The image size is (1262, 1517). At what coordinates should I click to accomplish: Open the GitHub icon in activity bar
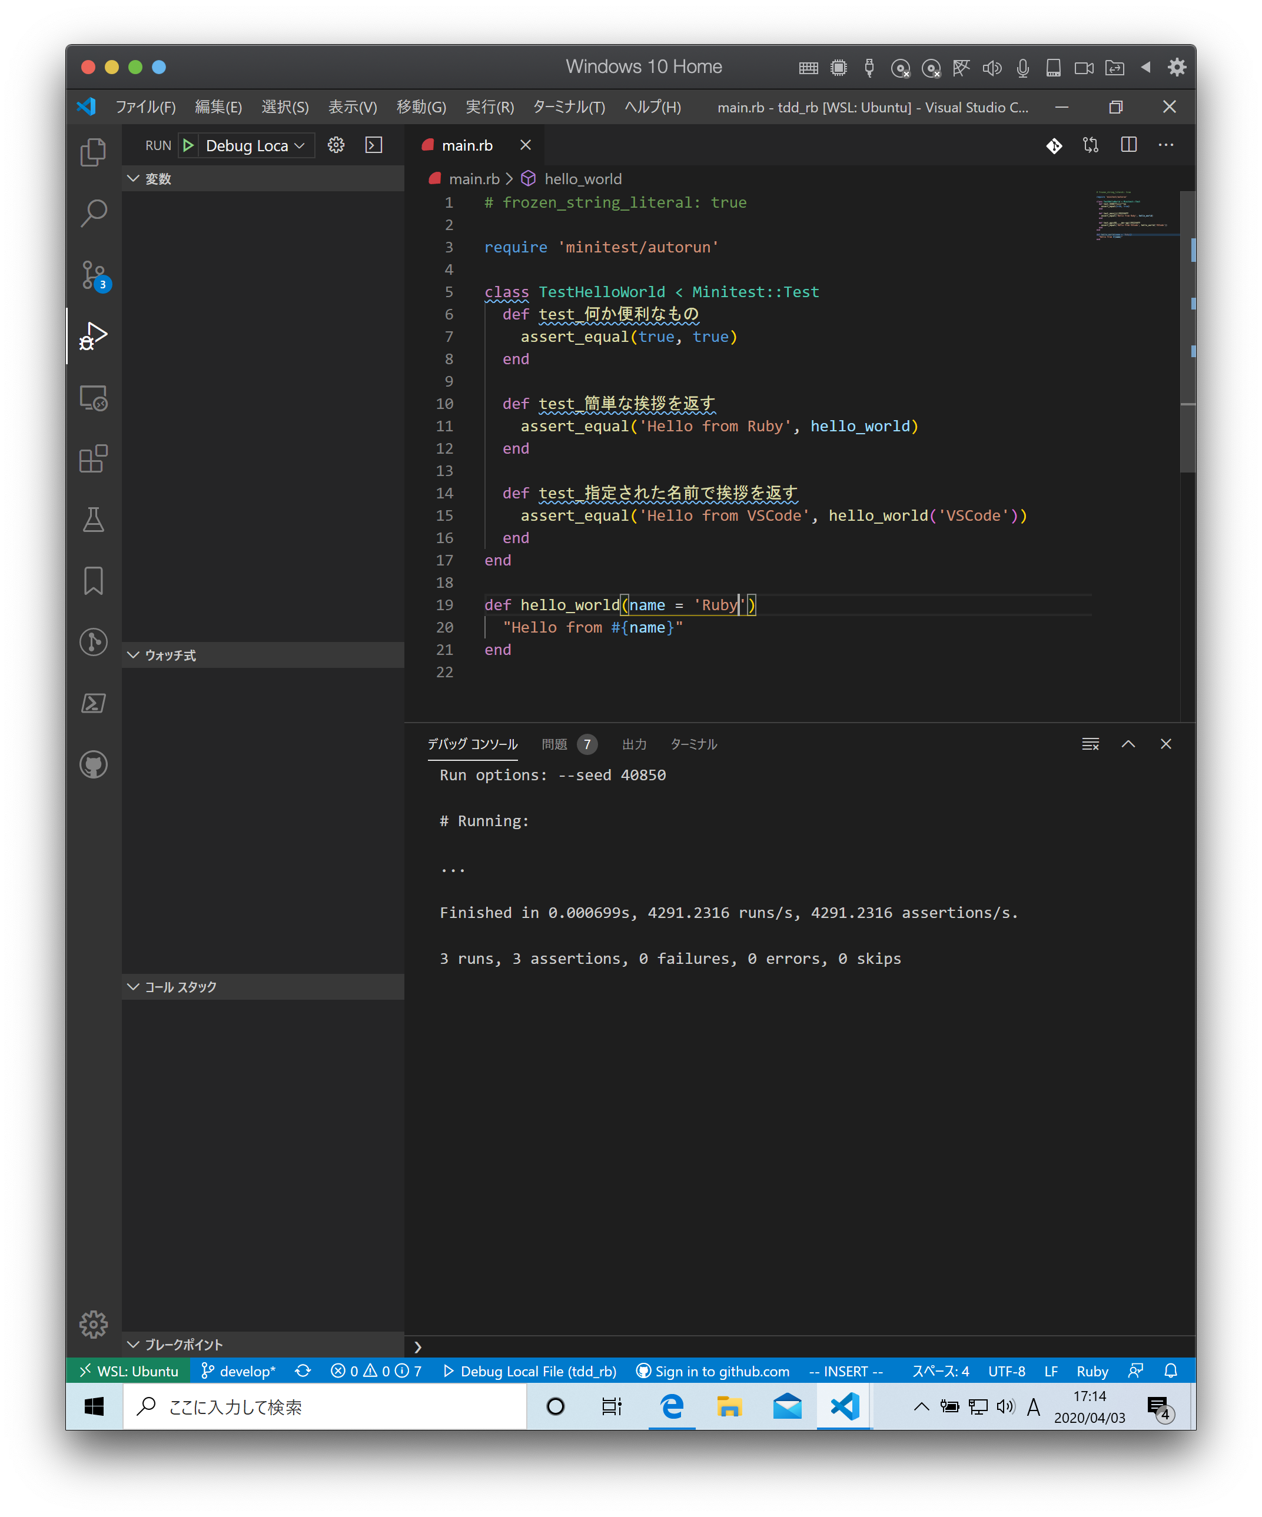(93, 764)
